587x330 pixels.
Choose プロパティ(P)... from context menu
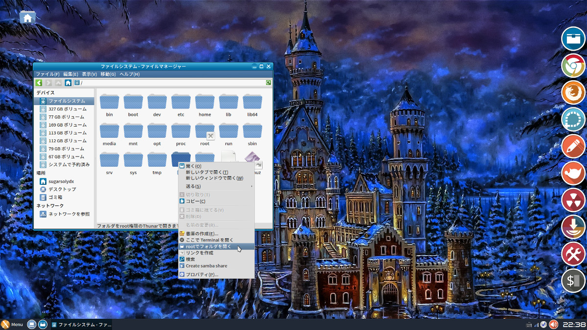tap(216, 274)
